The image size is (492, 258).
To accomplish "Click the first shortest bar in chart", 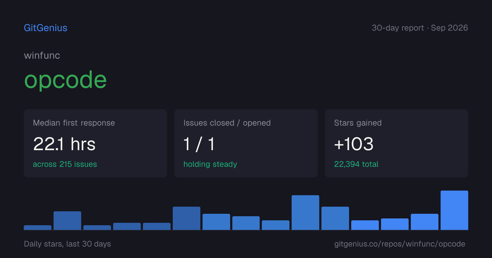I will click(x=37, y=227).
